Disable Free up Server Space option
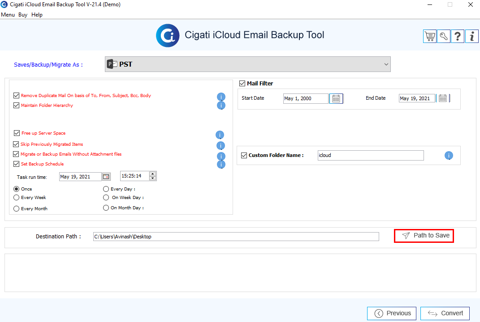The image size is (480, 322). tap(17, 133)
